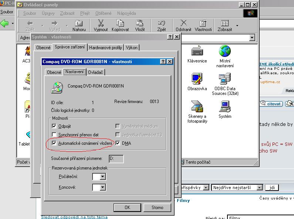Uncheck the Odpojit checkbox

54,126
